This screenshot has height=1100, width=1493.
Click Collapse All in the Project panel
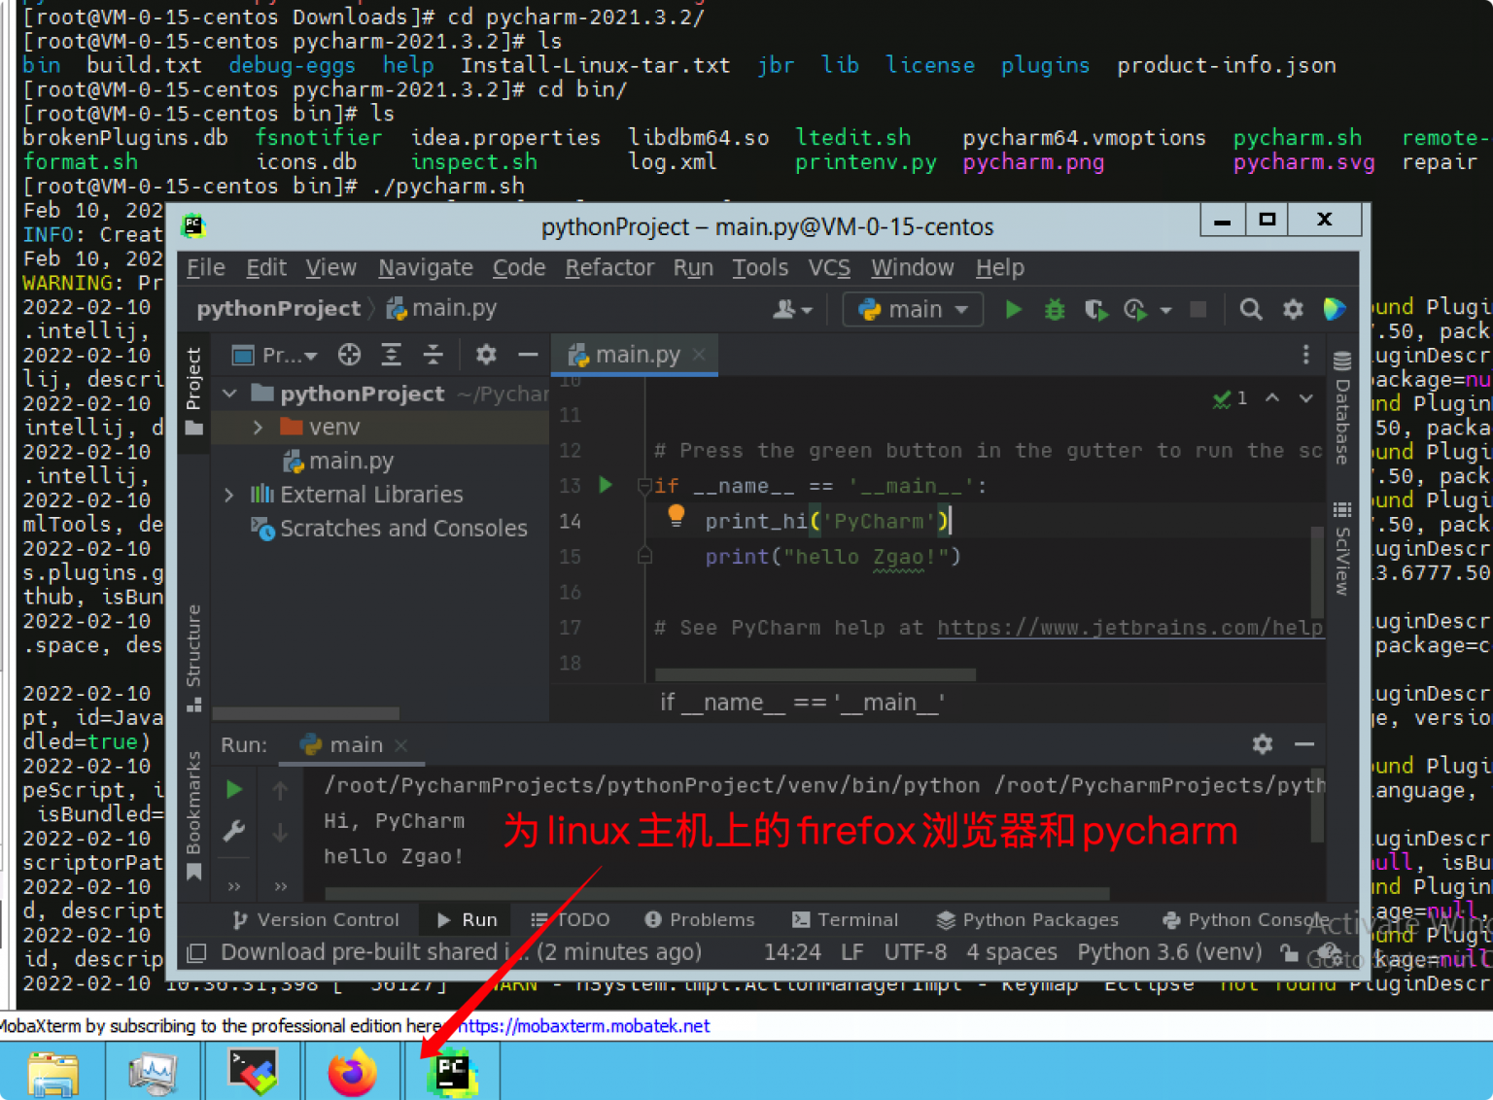pyautogui.click(x=433, y=355)
